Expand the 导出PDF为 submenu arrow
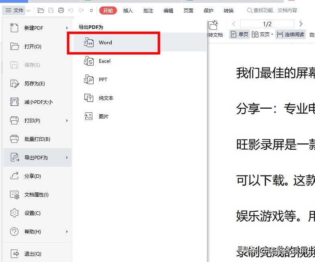 [x=67, y=157]
